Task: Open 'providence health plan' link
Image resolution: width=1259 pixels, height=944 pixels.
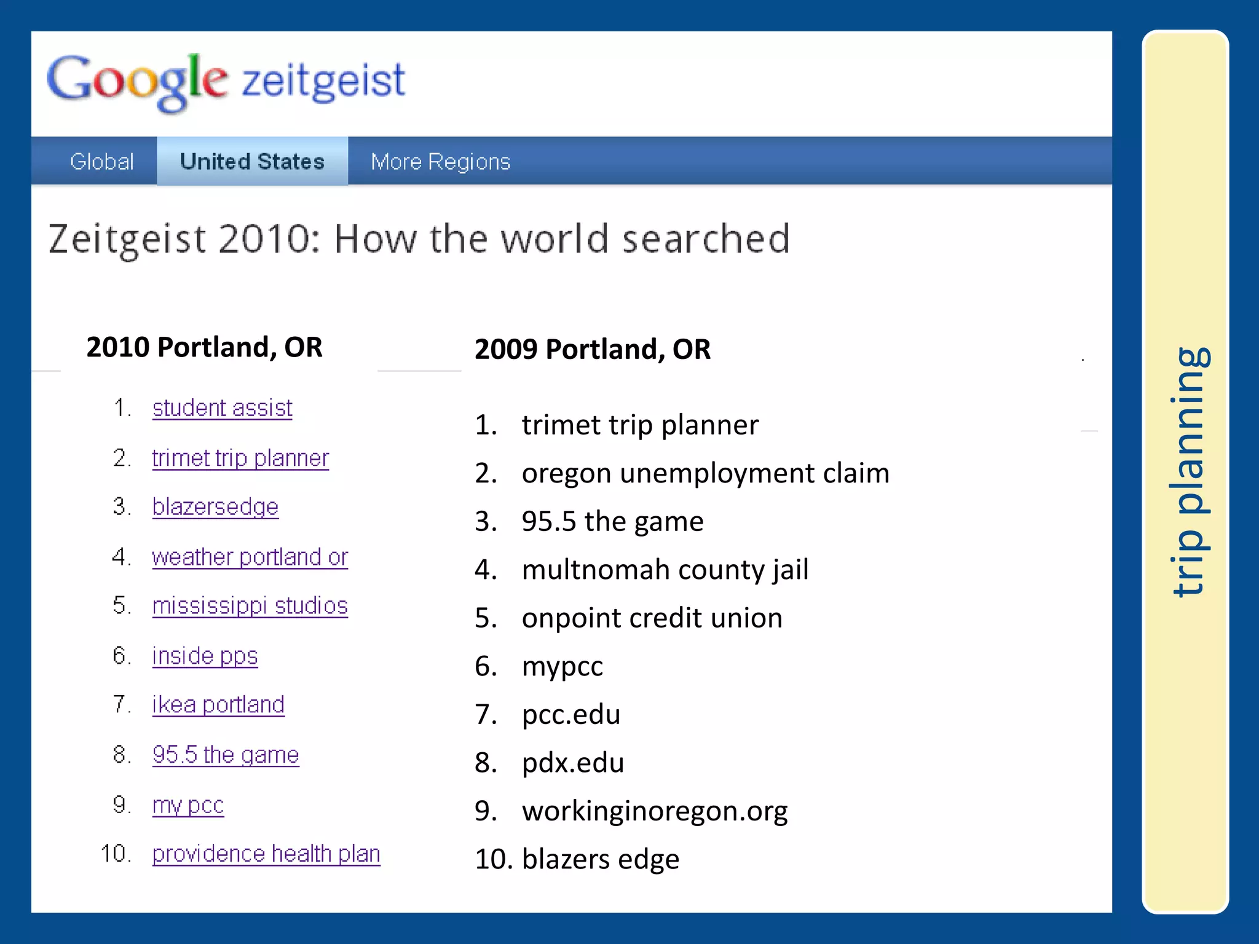Action: pyautogui.click(x=266, y=854)
